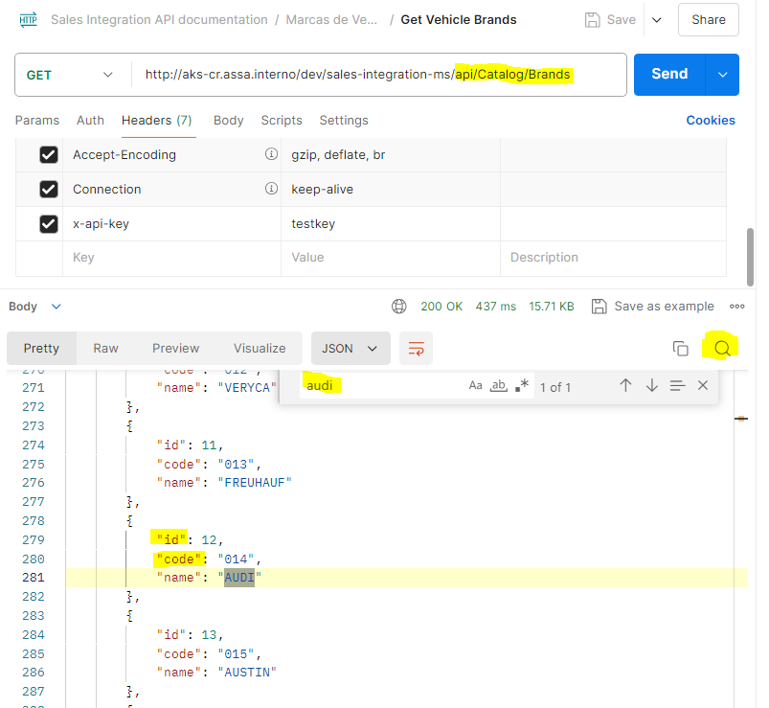The height and width of the screenshot is (708, 769).
Task: Open the response more options ellipsis
Action: click(x=736, y=307)
